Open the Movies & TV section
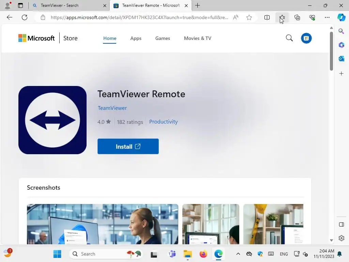 point(197,38)
